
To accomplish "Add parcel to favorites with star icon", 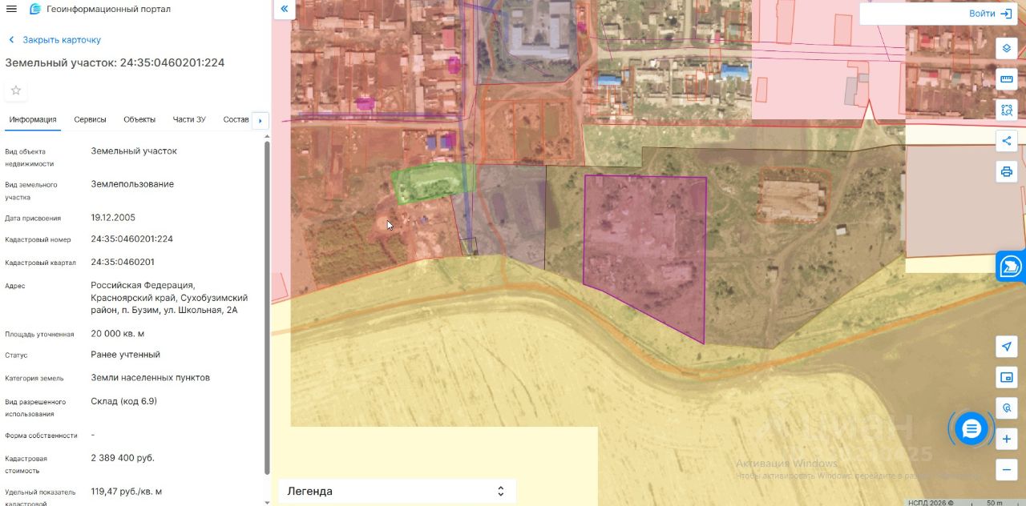I will point(16,90).
